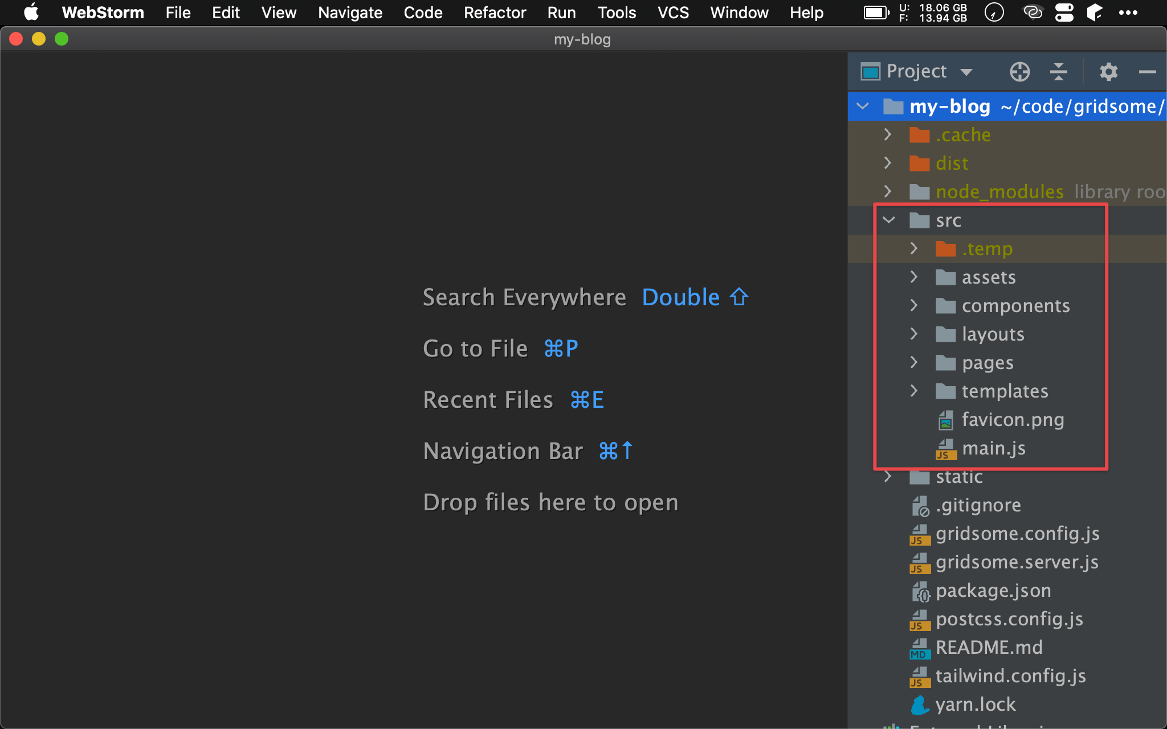Open the Tools menu
1167x729 pixels.
(x=617, y=13)
